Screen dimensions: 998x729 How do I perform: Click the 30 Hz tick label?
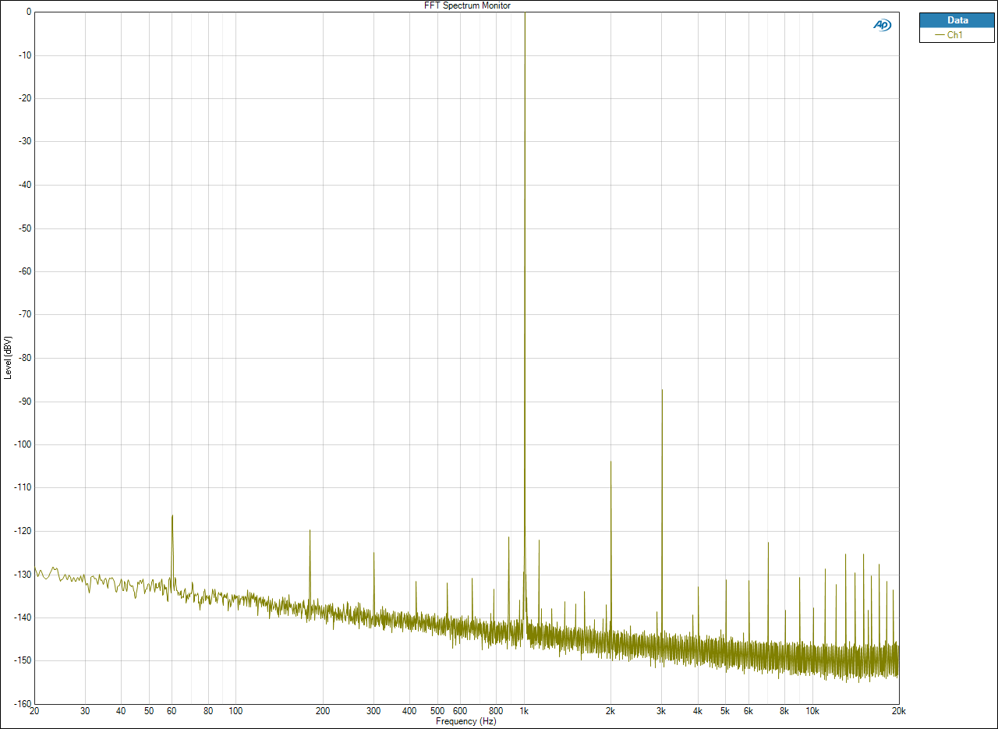[85, 711]
